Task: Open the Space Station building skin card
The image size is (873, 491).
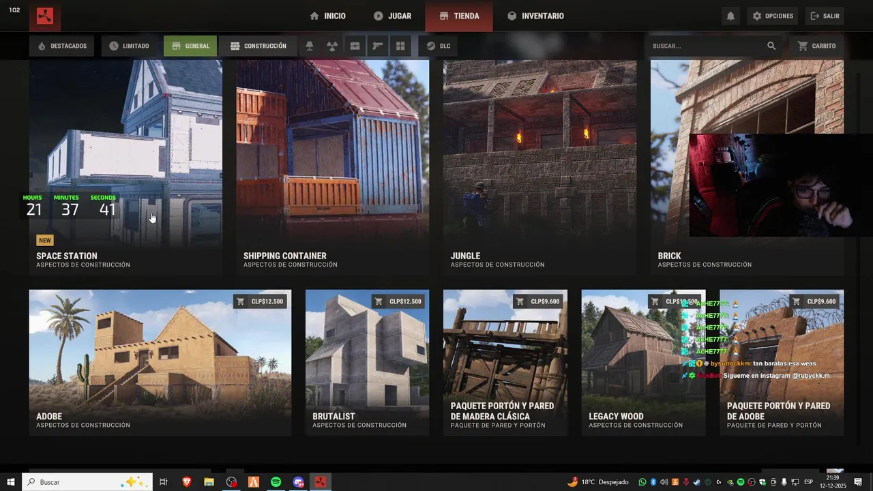Action: pos(125,167)
